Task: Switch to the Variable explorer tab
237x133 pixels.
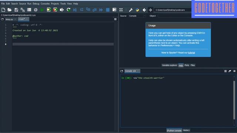Action: tap(169, 65)
